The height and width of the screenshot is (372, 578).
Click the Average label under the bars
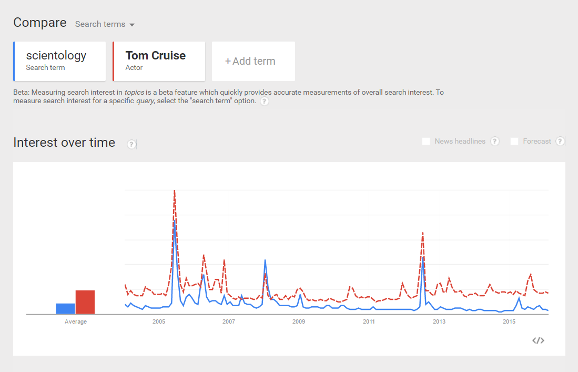[x=75, y=321]
